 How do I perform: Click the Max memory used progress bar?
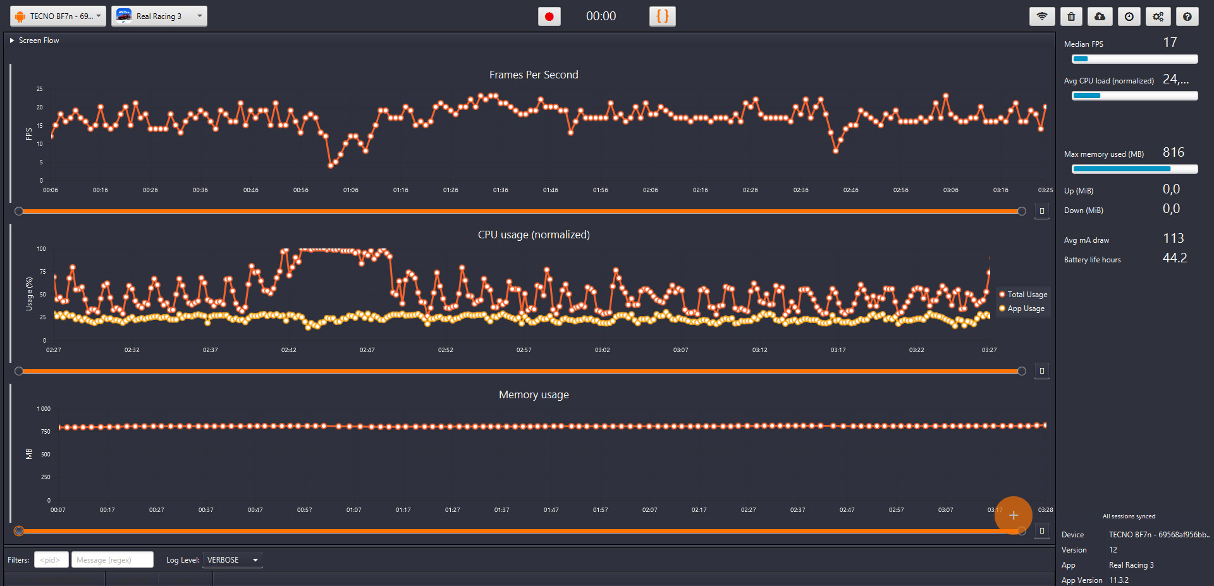pos(1135,169)
